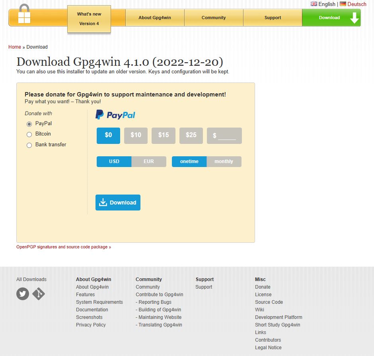Open the Twitter icon in footer
Screen dimensions: 374x356
pyautogui.click(x=23, y=294)
